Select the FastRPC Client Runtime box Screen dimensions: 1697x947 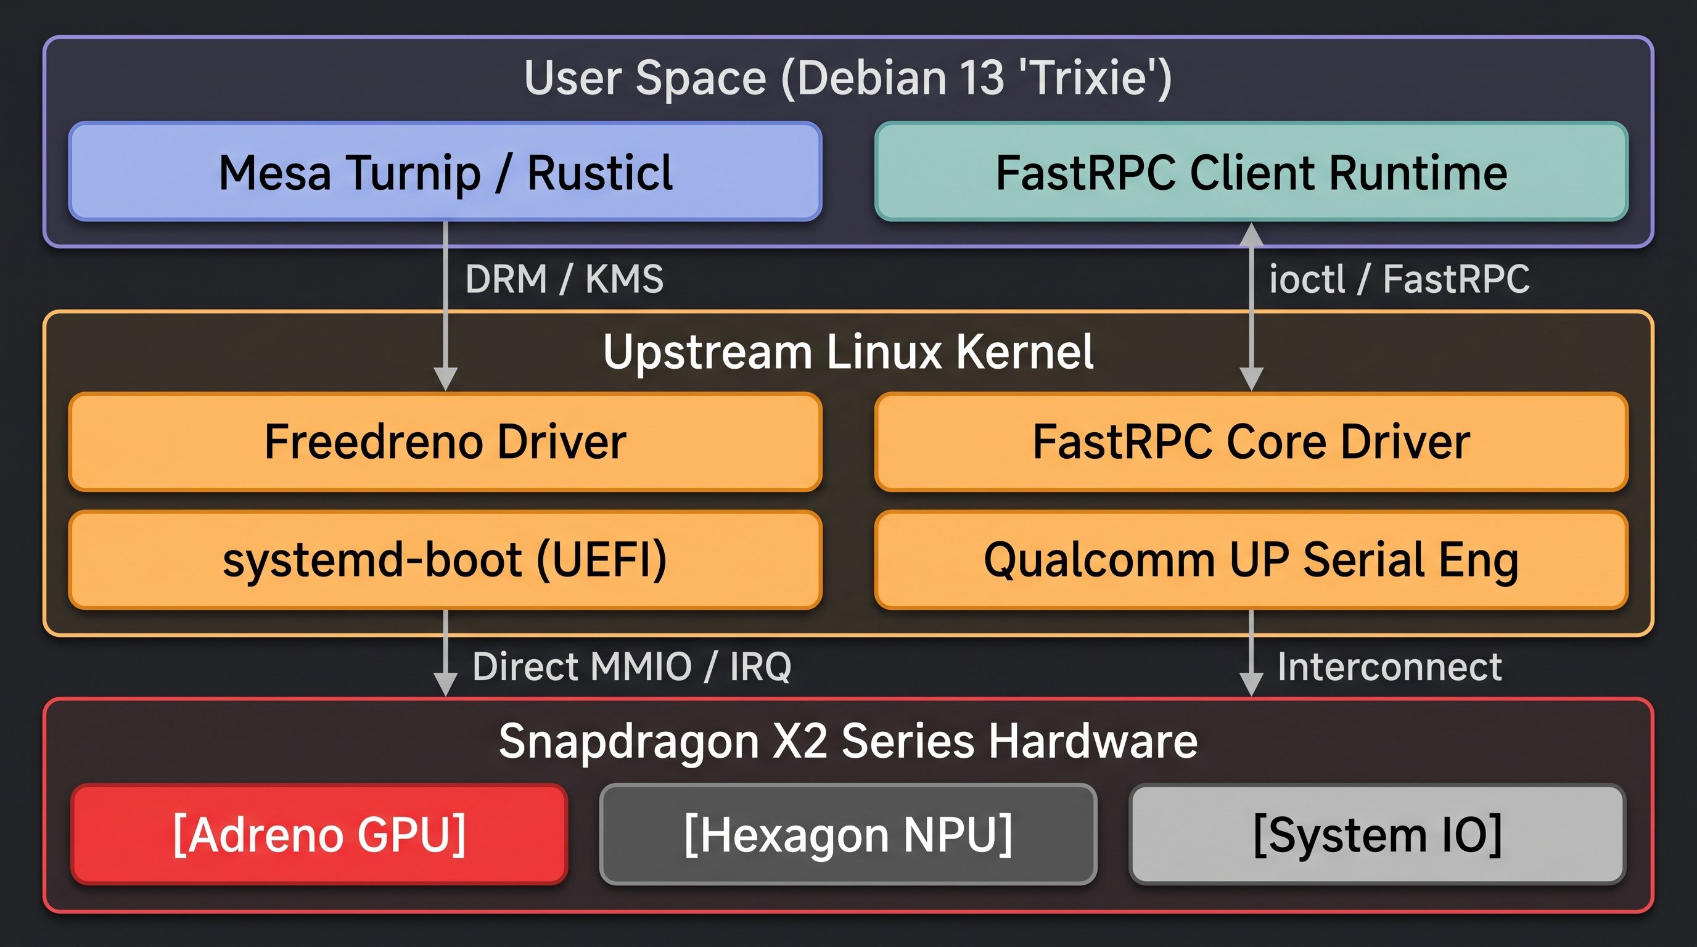click(x=1251, y=171)
